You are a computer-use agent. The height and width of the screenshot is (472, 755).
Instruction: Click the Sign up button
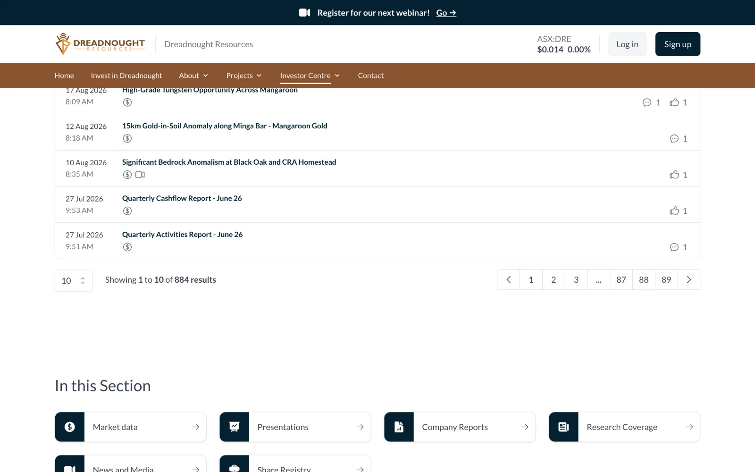[x=678, y=44]
